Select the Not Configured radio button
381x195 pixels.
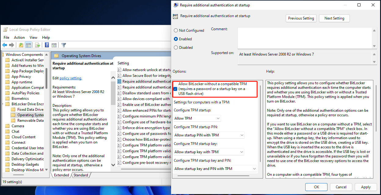(176, 31)
